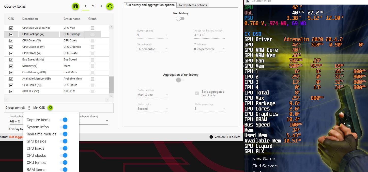The width and height of the screenshot is (368, 172).
Task: Click the Group name column header
Action: point(72,19)
